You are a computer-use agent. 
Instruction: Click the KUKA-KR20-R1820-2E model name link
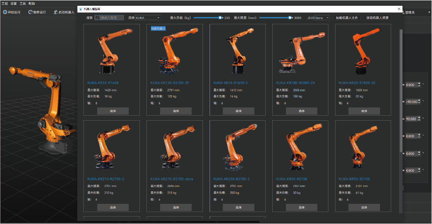click(357, 83)
